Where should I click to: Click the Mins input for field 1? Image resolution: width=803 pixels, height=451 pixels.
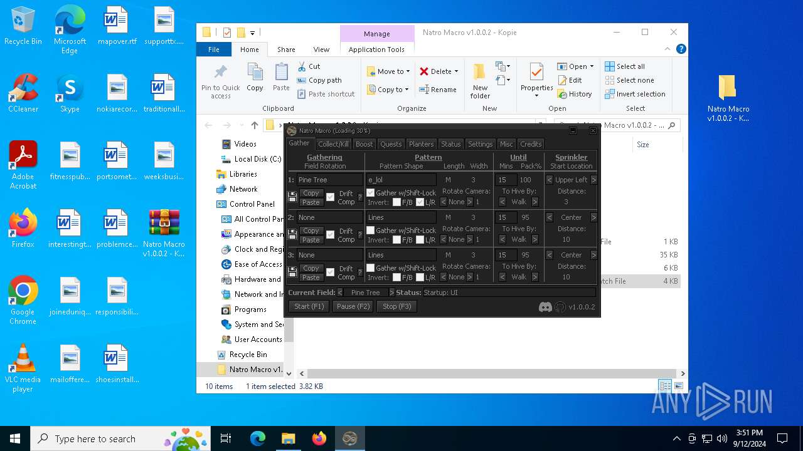coord(506,180)
